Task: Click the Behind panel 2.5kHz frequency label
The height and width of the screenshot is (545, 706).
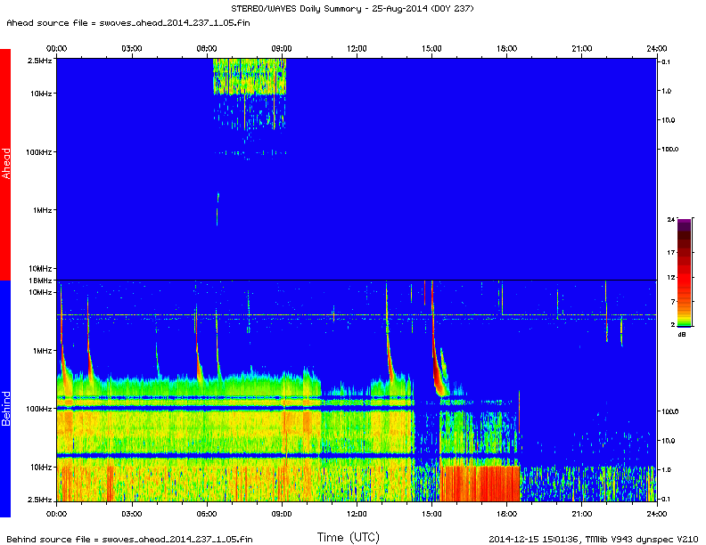Action: click(x=39, y=500)
